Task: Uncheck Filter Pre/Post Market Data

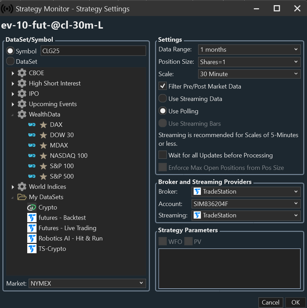Action: click(163, 86)
